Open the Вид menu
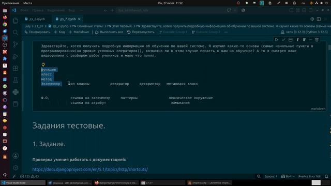The height and width of the screenshot is (186, 331). coord(71,10)
